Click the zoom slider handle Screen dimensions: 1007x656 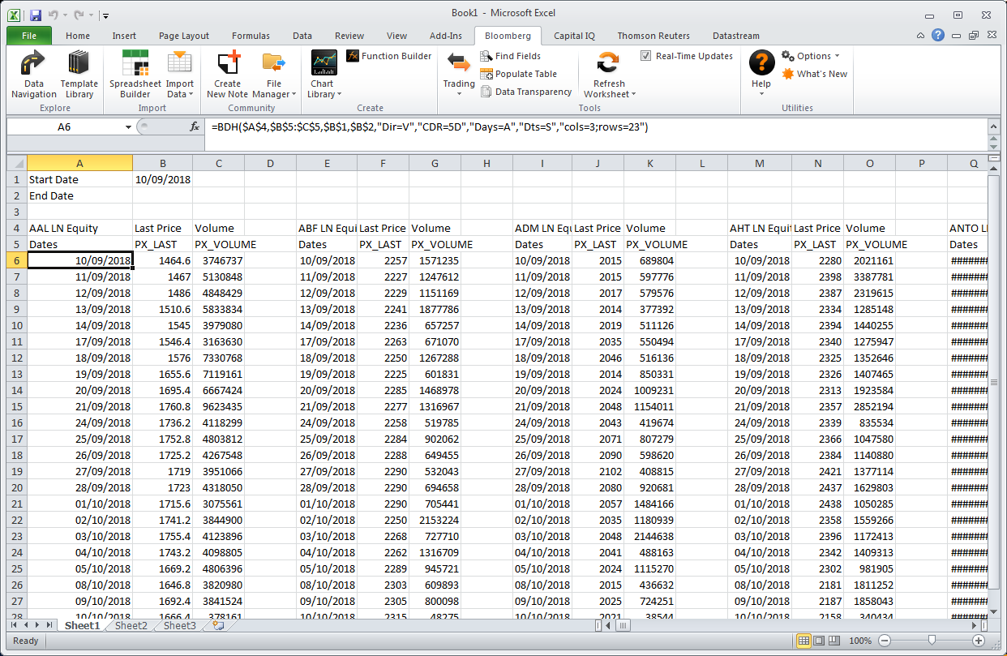(x=931, y=641)
